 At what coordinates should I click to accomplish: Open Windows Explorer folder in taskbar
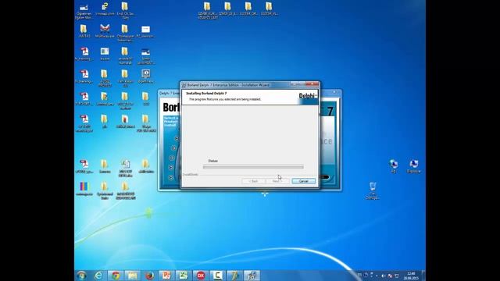point(132,276)
